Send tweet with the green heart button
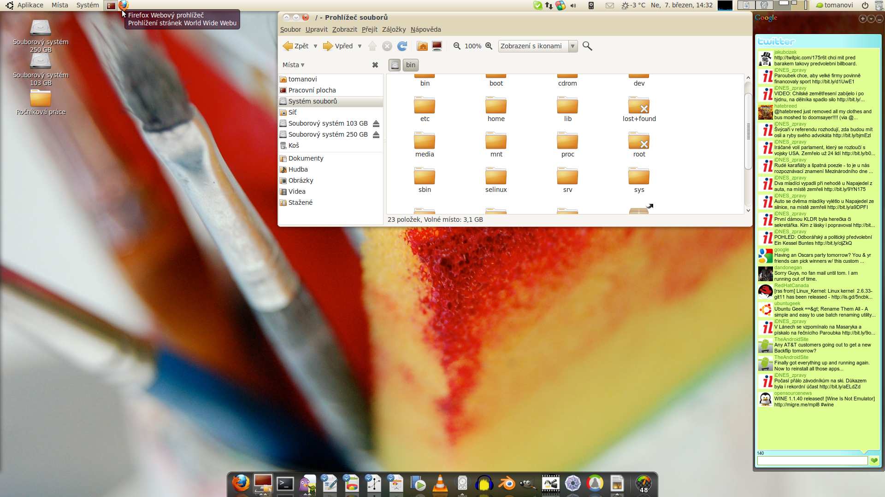Viewport: 885px width, 497px height. [x=874, y=460]
